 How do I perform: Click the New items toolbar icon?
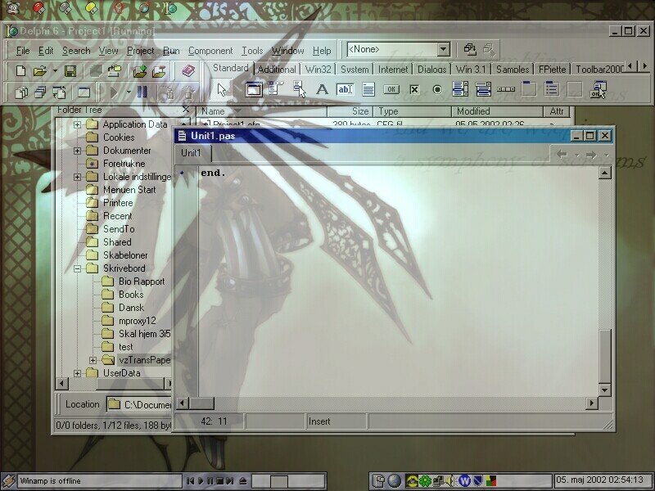(20, 71)
